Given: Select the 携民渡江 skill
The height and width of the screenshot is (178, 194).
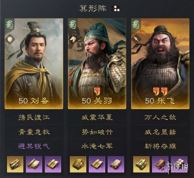Looking at the screenshot, I should pyautogui.click(x=34, y=117).
